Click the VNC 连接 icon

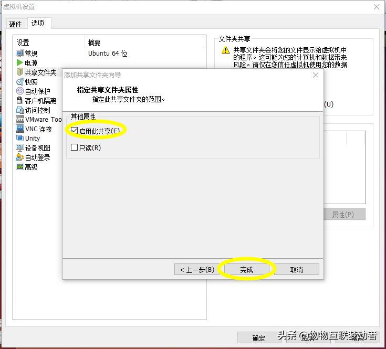20,129
